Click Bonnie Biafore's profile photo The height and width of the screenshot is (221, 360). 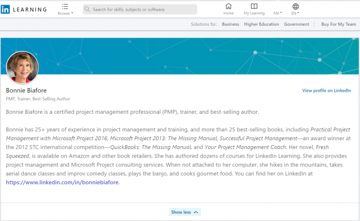pos(22,67)
